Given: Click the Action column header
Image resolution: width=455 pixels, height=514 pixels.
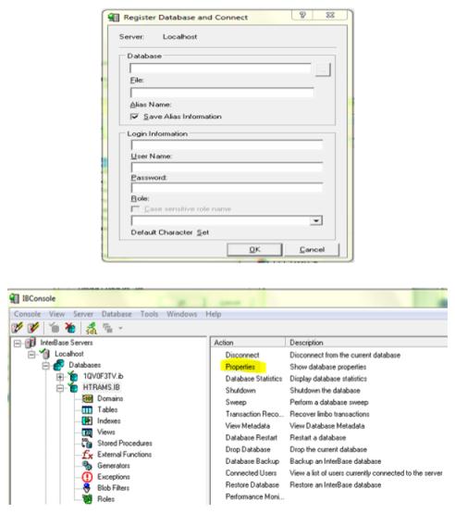Looking at the screenshot, I should click(248, 343).
